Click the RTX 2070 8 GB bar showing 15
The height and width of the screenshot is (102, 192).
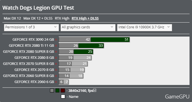[x=65, y=70]
